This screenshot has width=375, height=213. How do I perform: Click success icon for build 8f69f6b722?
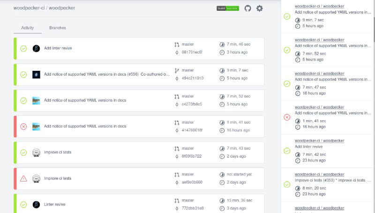pos(23,152)
